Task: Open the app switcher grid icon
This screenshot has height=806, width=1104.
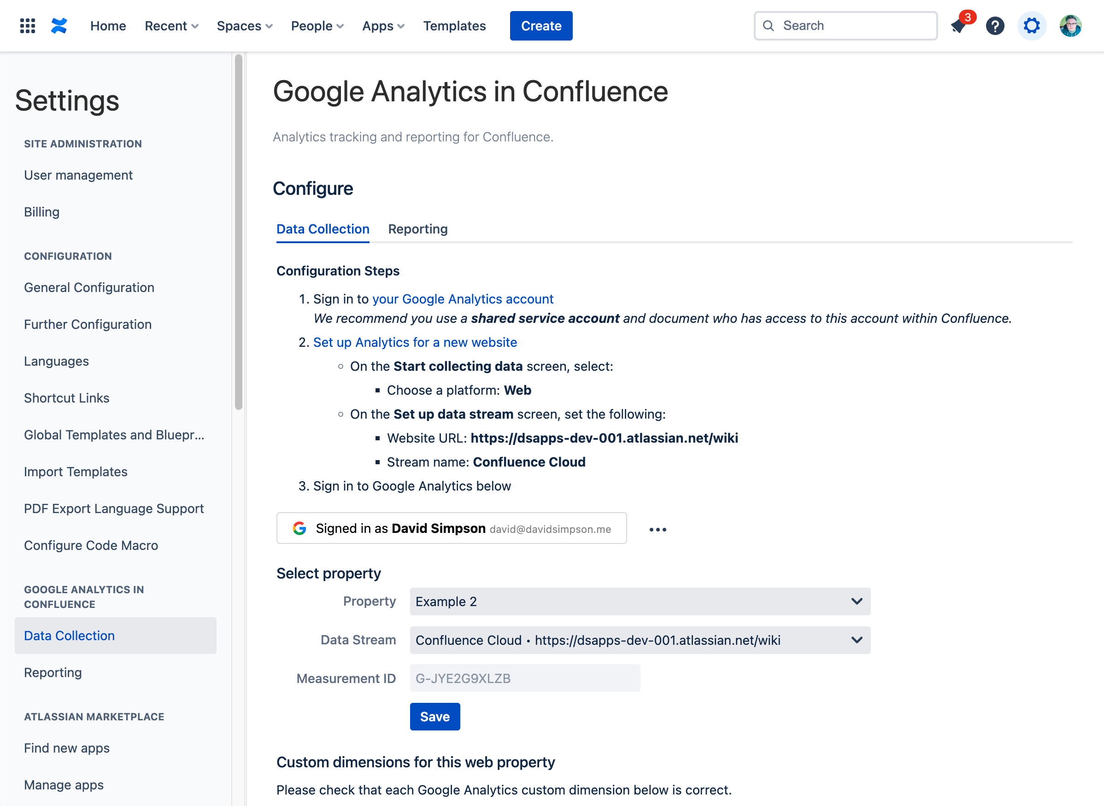Action: coord(27,26)
